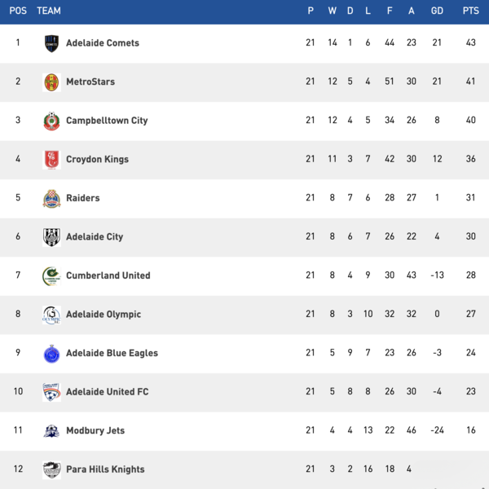Click the MetroStars club crest
The image size is (489, 489).
point(51,81)
